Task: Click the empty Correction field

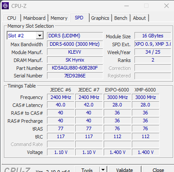Action: [153, 68]
